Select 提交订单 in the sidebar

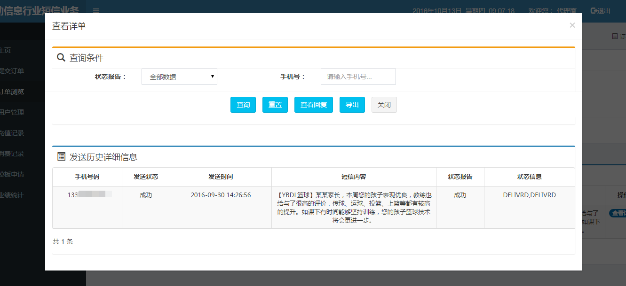tap(12, 71)
